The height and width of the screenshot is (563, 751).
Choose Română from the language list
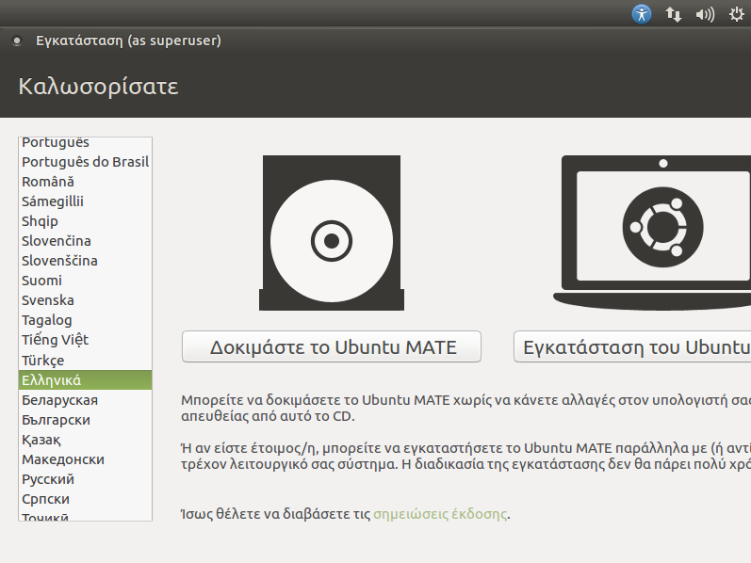coord(48,182)
